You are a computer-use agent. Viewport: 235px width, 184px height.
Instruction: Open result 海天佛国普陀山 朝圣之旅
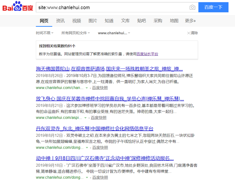[109, 69]
